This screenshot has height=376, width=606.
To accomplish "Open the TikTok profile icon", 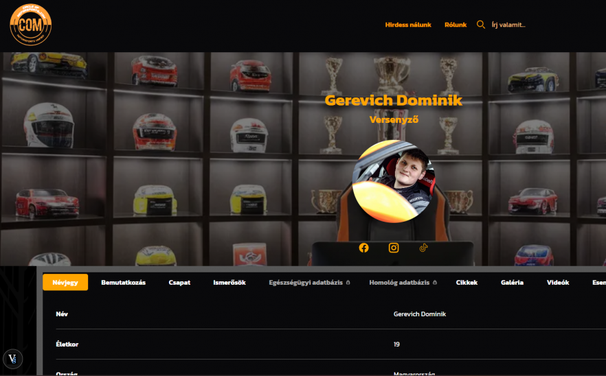I will [423, 248].
